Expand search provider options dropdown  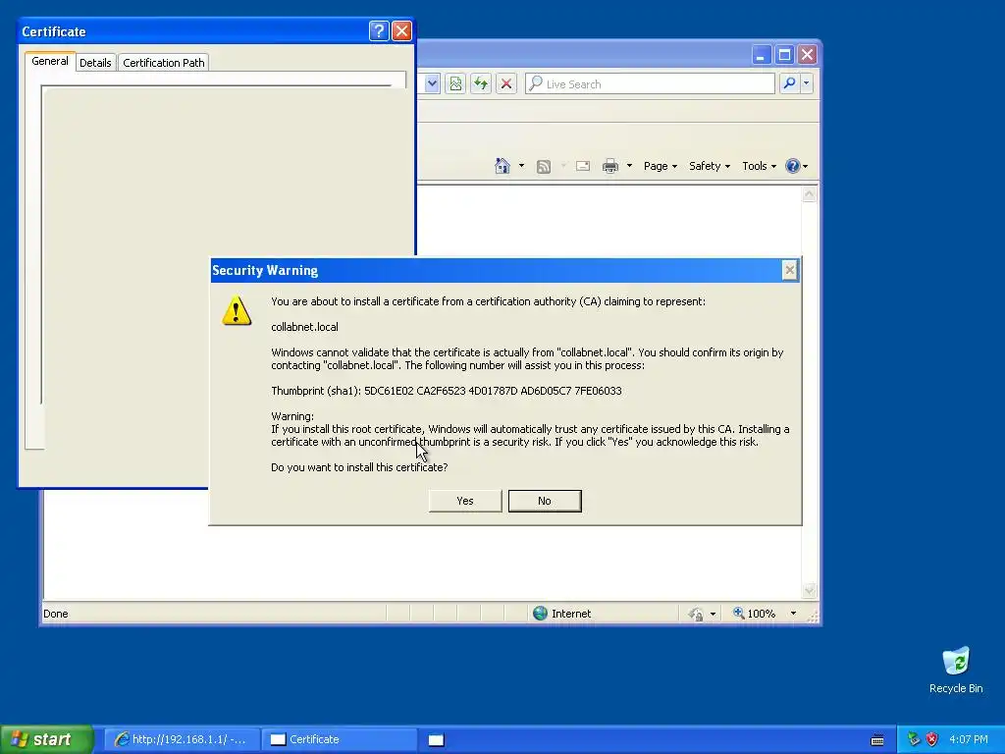pyautogui.click(x=807, y=83)
